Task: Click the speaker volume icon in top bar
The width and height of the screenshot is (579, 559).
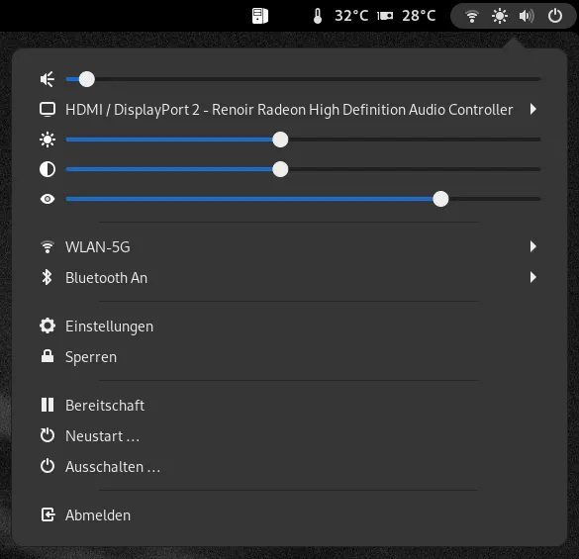Action: (527, 16)
